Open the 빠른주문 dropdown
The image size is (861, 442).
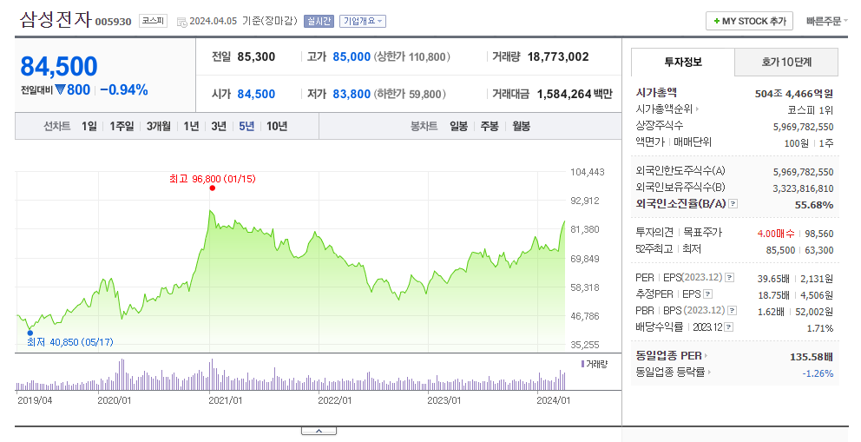pos(827,21)
